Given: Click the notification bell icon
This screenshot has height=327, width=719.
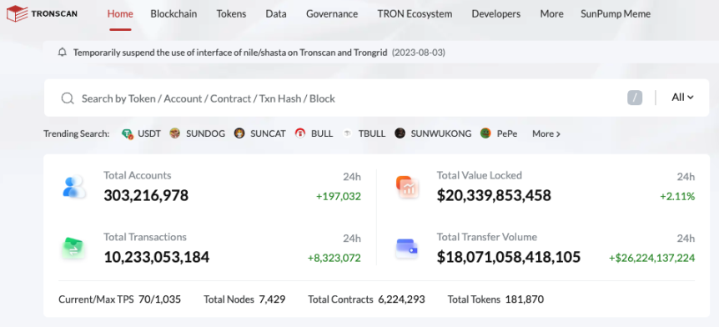Looking at the screenshot, I should (63, 53).
